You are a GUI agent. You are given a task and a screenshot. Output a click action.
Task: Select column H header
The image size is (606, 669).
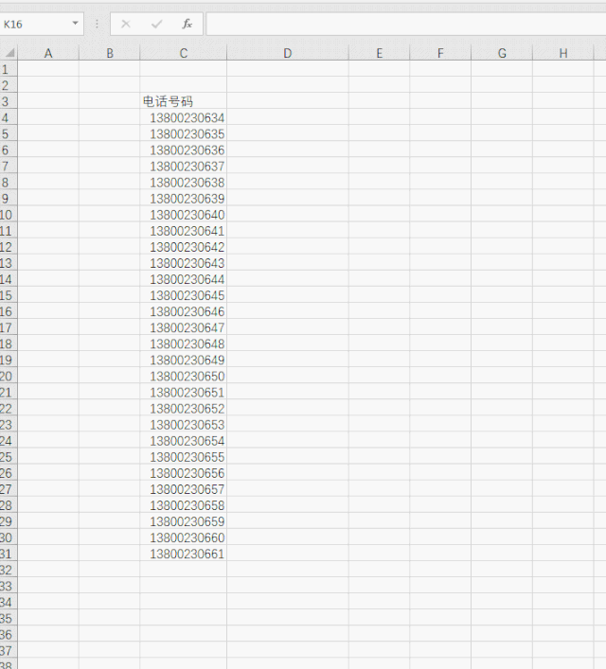[563, 53]
